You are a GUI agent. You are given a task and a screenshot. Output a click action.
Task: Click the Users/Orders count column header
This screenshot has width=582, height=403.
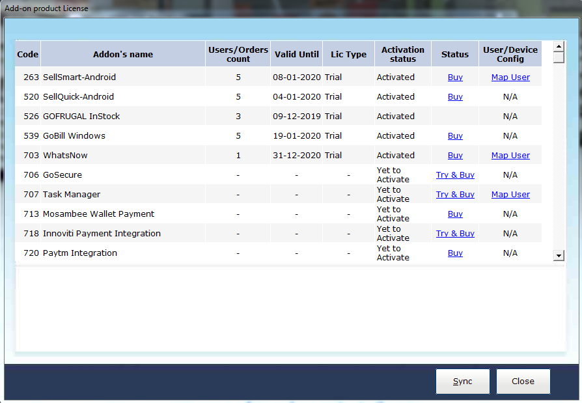[238, 54]
